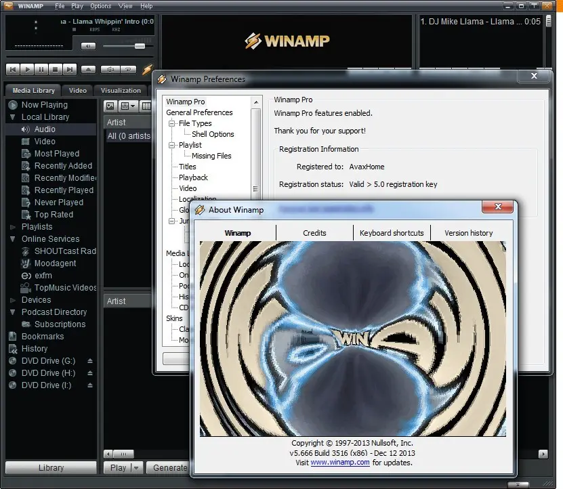Open the Recently Played view
Viewport: 563px width, 489px height.
pos(64,190)
